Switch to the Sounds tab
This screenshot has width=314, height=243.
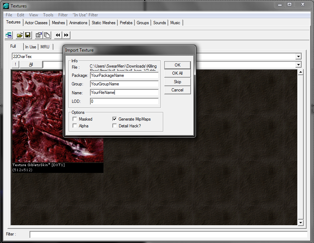click(x=159, y=23)
